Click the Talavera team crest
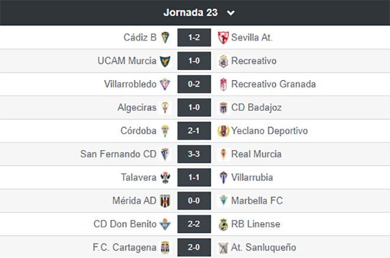The width and height of the screenshot is (390, 258). [165, 177]
